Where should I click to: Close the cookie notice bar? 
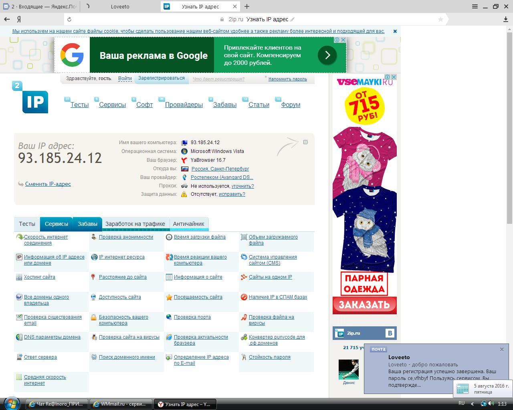coord(395,31)
